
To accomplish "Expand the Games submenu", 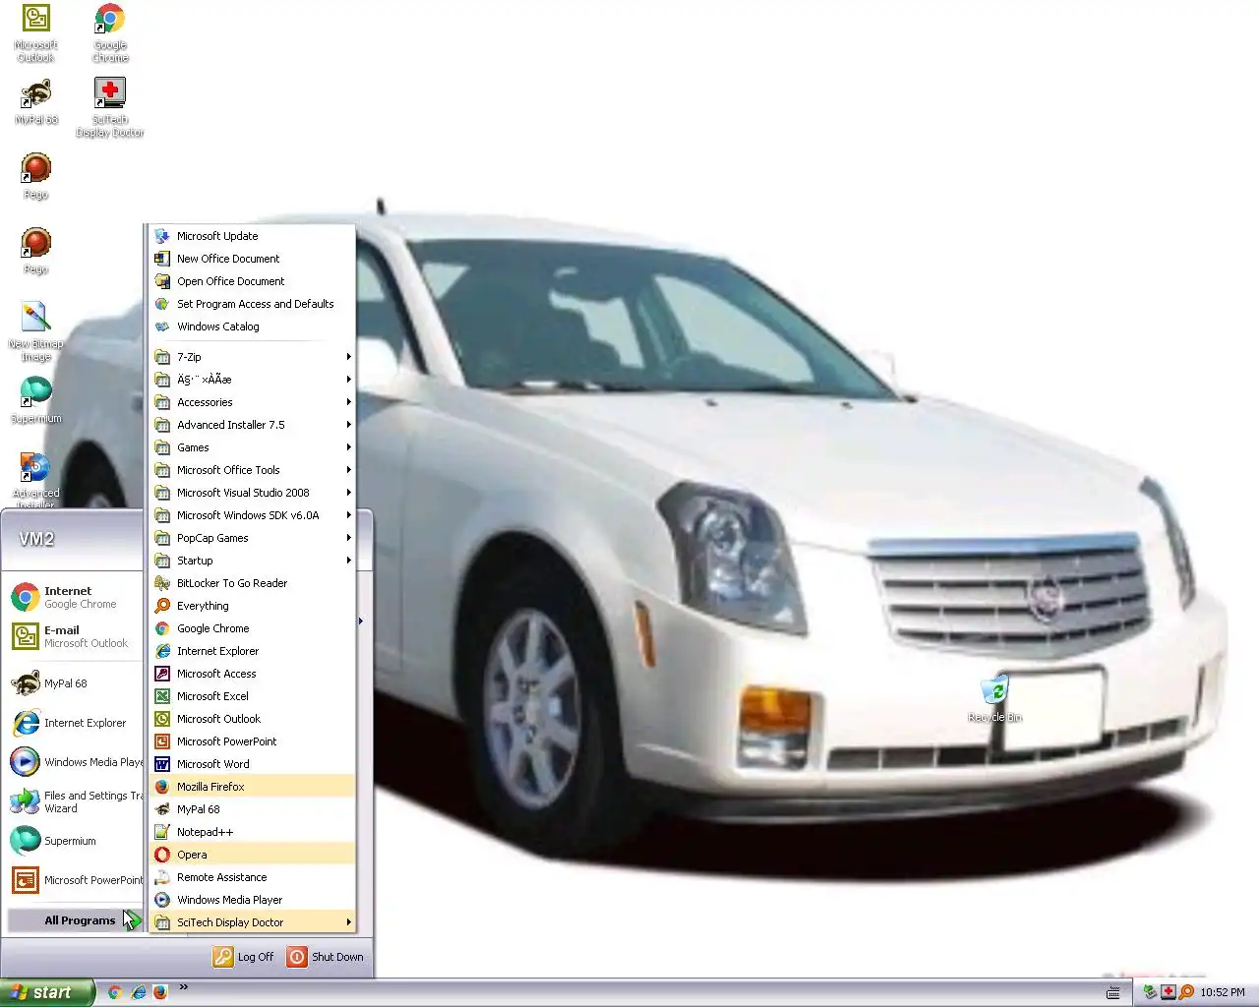I will (252, 447).
